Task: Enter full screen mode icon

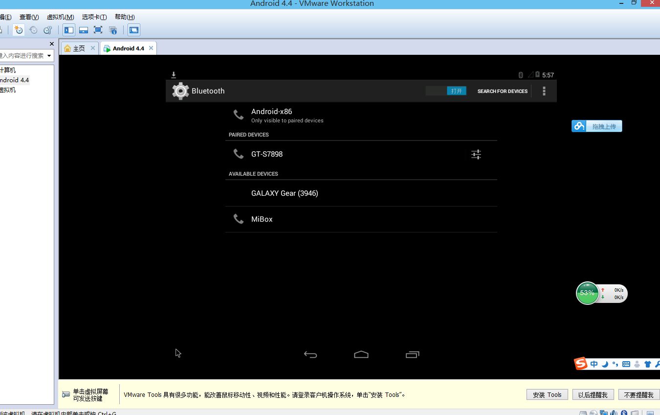Action: 98,30
